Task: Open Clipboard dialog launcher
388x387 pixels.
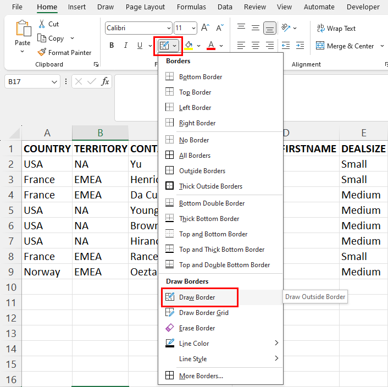Action: point(96,64)
